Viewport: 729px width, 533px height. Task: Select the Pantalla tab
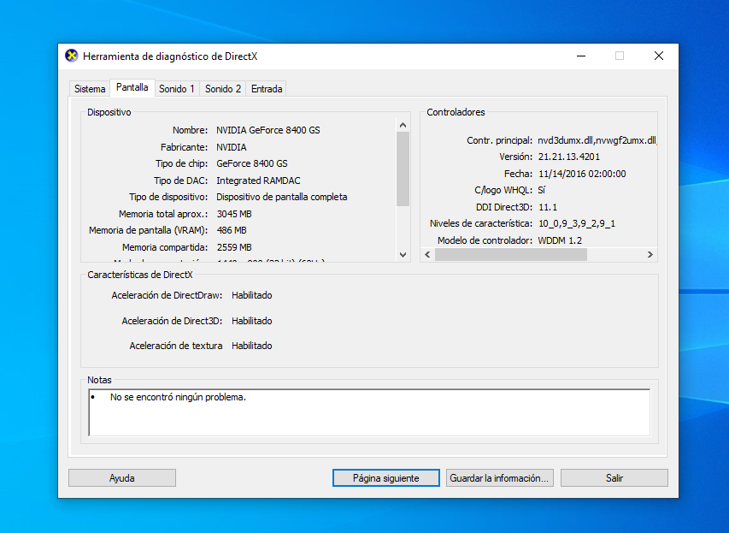pos(132,87)
